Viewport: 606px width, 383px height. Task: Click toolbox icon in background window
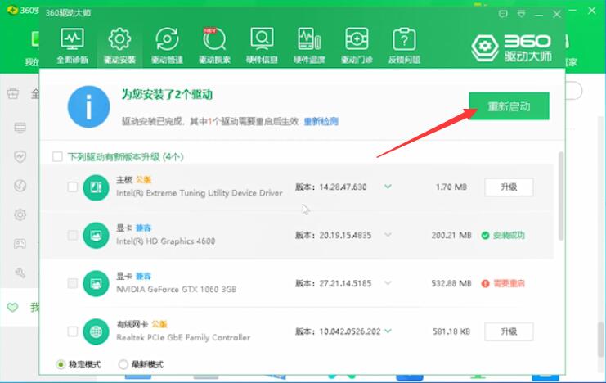point(13,93)
